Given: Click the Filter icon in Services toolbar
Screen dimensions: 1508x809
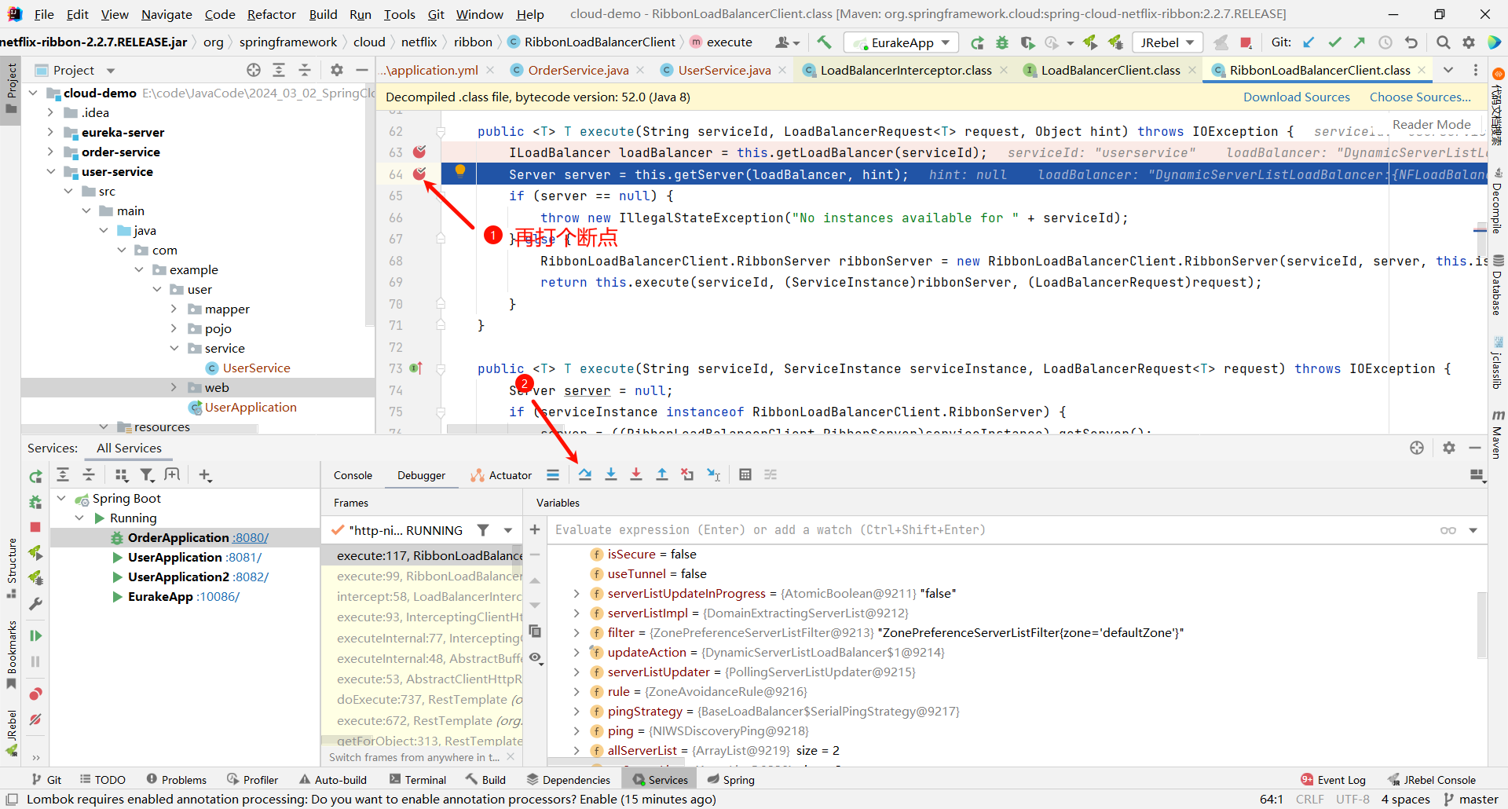Looking at the screenshot, I should pos(147,474).
